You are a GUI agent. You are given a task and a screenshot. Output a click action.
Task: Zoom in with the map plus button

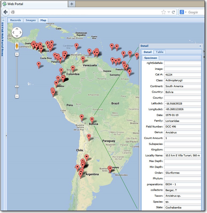pos(17,54)
